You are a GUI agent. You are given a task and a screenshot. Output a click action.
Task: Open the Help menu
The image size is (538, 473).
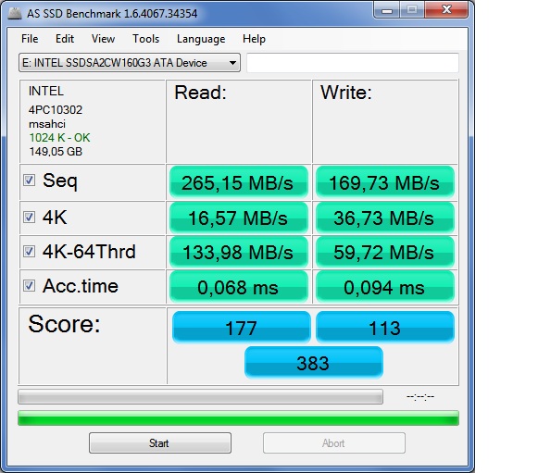coord(254,39)
